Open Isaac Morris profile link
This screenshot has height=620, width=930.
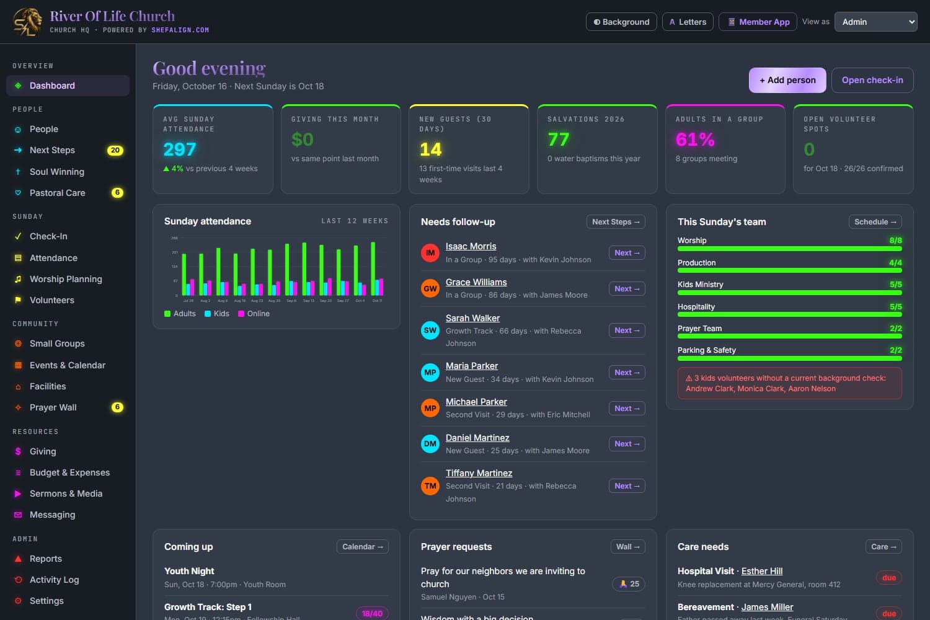[x=471, y=246]
